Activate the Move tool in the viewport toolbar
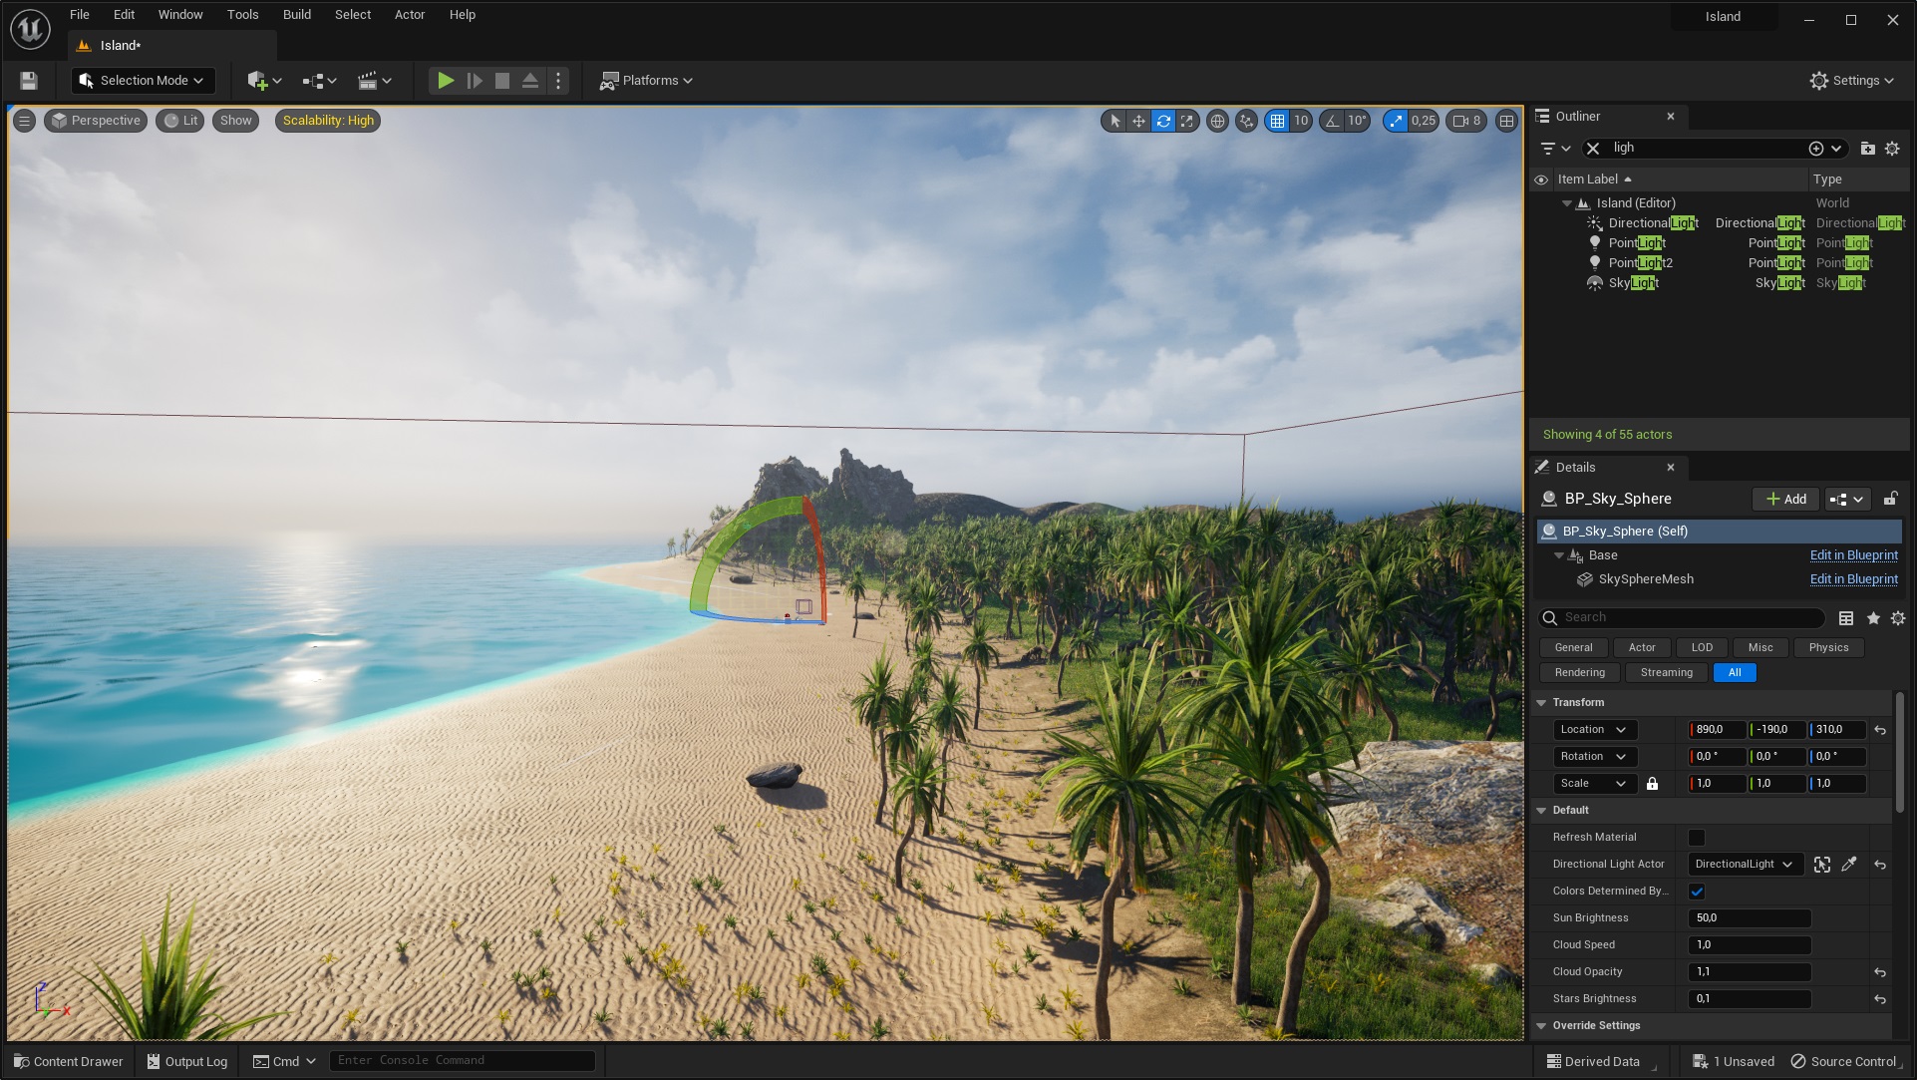 1137,120
